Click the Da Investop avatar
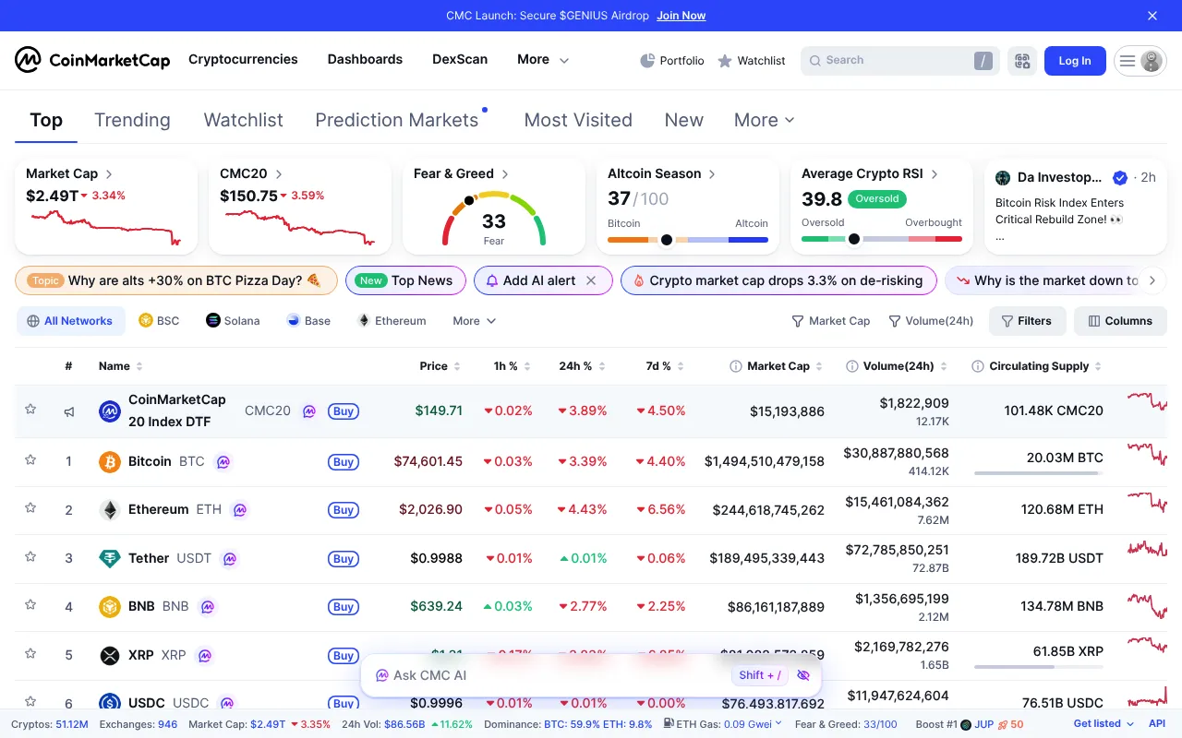This screenshot has height=738, width=1182. pos(1003,177)
